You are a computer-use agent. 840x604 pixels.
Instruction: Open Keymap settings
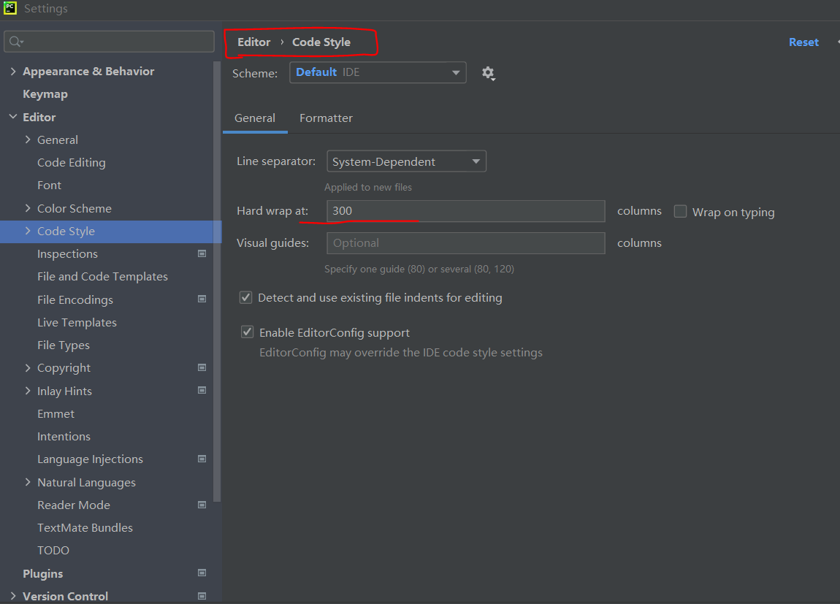pos(45,94)
